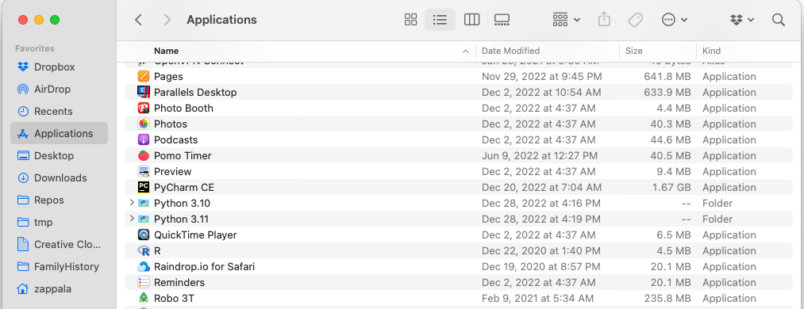Open Repos folder in the sidebar
804x309 pixels.
pyautogui.click(x=48, y=200)
